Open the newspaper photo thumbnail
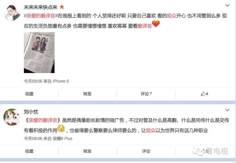 (x=39, y=53)
